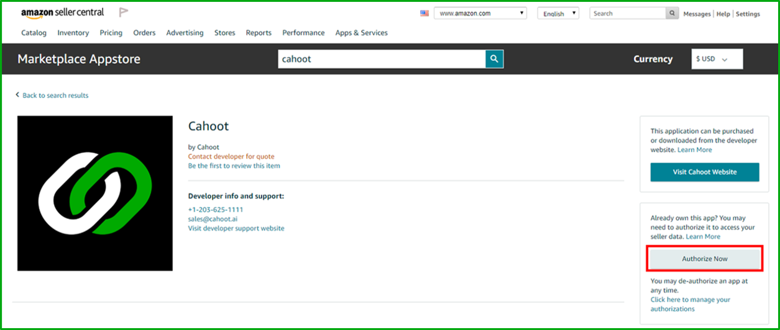Open the Pricing menu

click(x=111, y=33)
